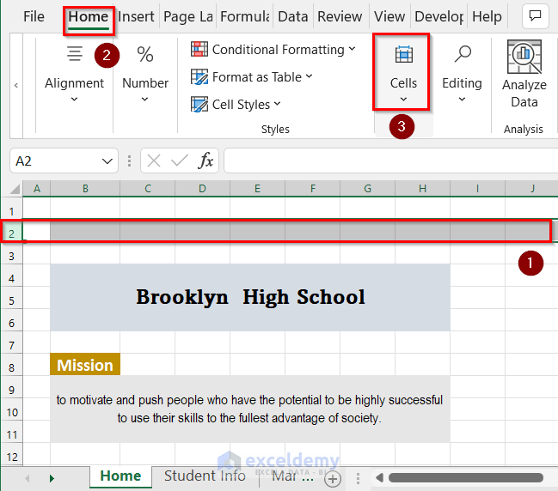Expand Conditional Formatting dropdown arrow

pos(352,49)
